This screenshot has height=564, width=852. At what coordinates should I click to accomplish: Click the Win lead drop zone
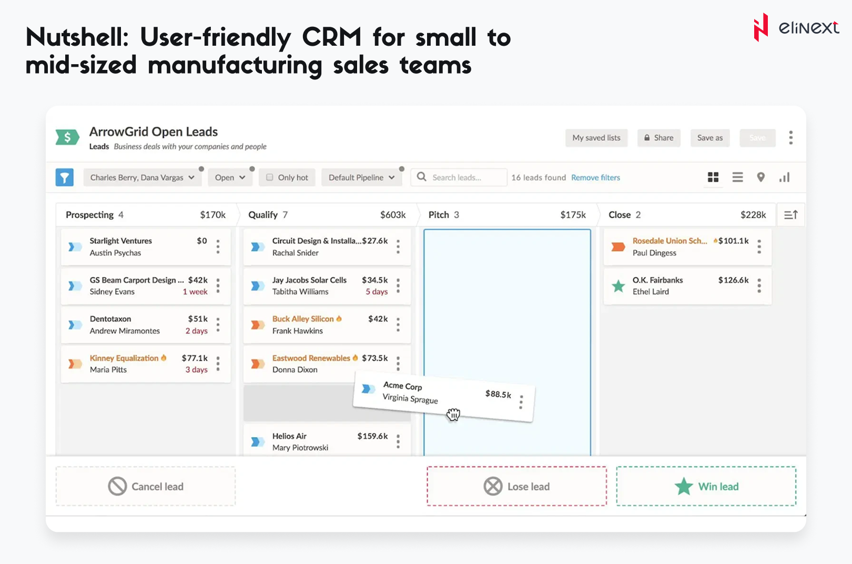(x=706, y=487)
